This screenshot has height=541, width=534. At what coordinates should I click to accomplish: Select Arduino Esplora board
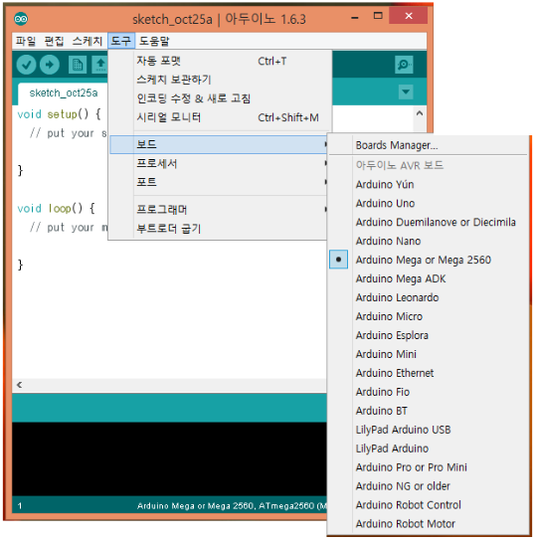point(428,335)
